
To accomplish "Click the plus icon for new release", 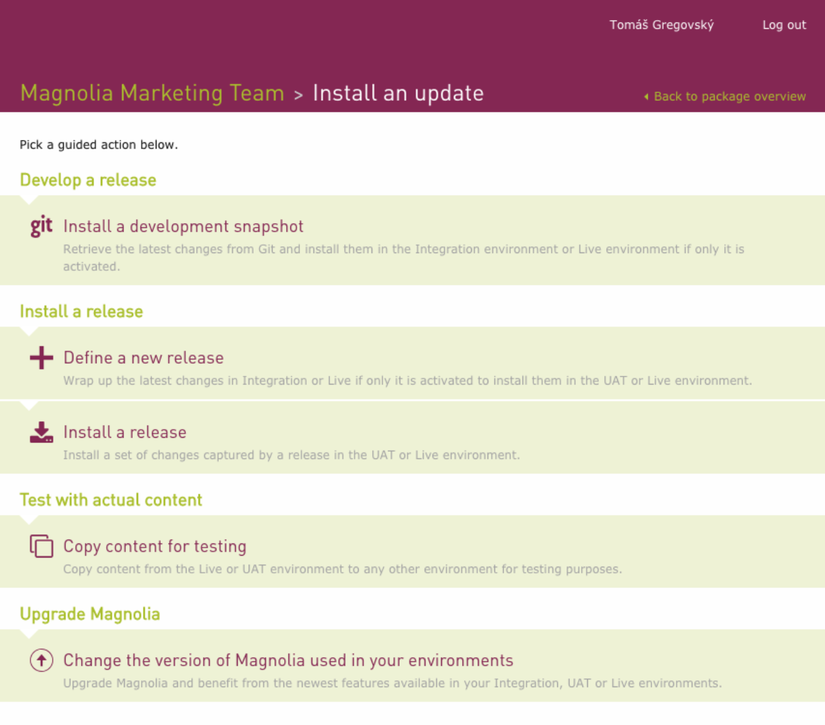I will pyautogui.click(x=41, y=358).
